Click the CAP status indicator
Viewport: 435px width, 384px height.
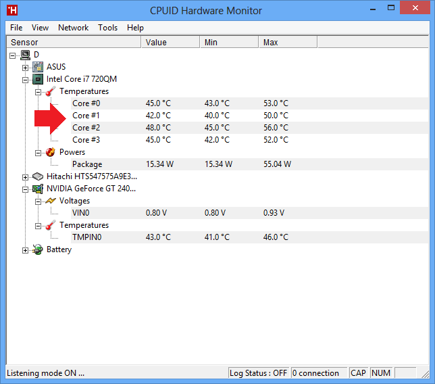point(359,373)
